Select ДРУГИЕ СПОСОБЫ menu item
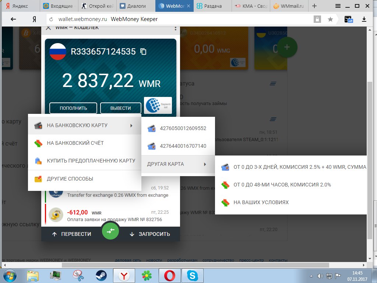This screenshot has width=377, height=283. tap(85, 179)
